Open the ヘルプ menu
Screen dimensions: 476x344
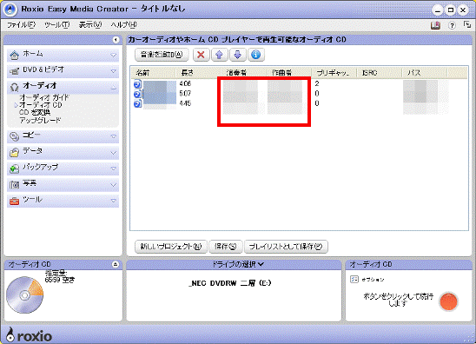point(123,25)
